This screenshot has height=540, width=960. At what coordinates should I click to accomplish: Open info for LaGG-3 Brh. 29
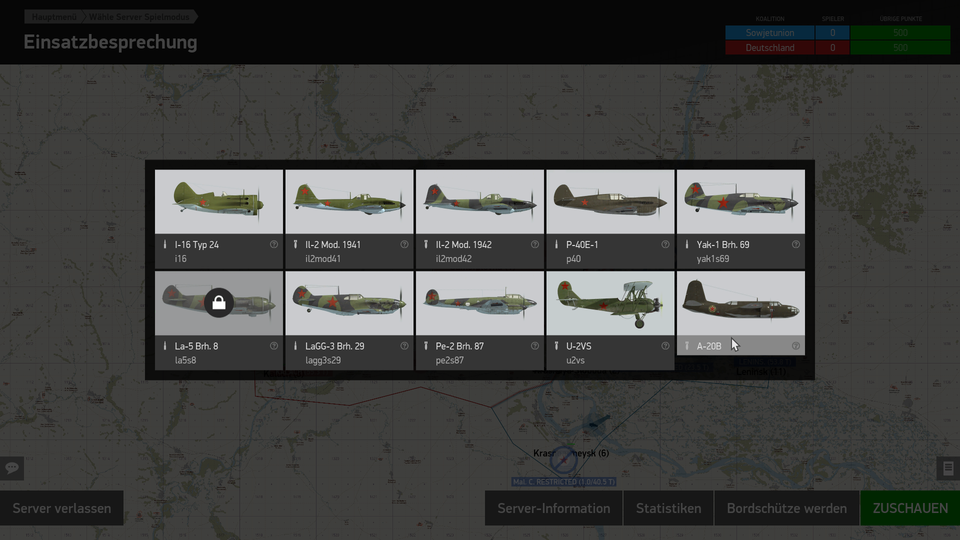coord(404,346)
